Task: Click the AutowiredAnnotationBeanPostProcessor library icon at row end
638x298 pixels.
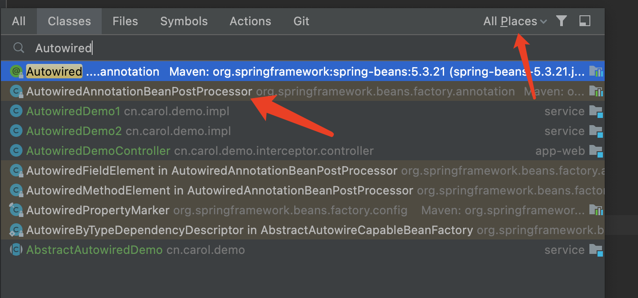Action: tap(596, 91)
